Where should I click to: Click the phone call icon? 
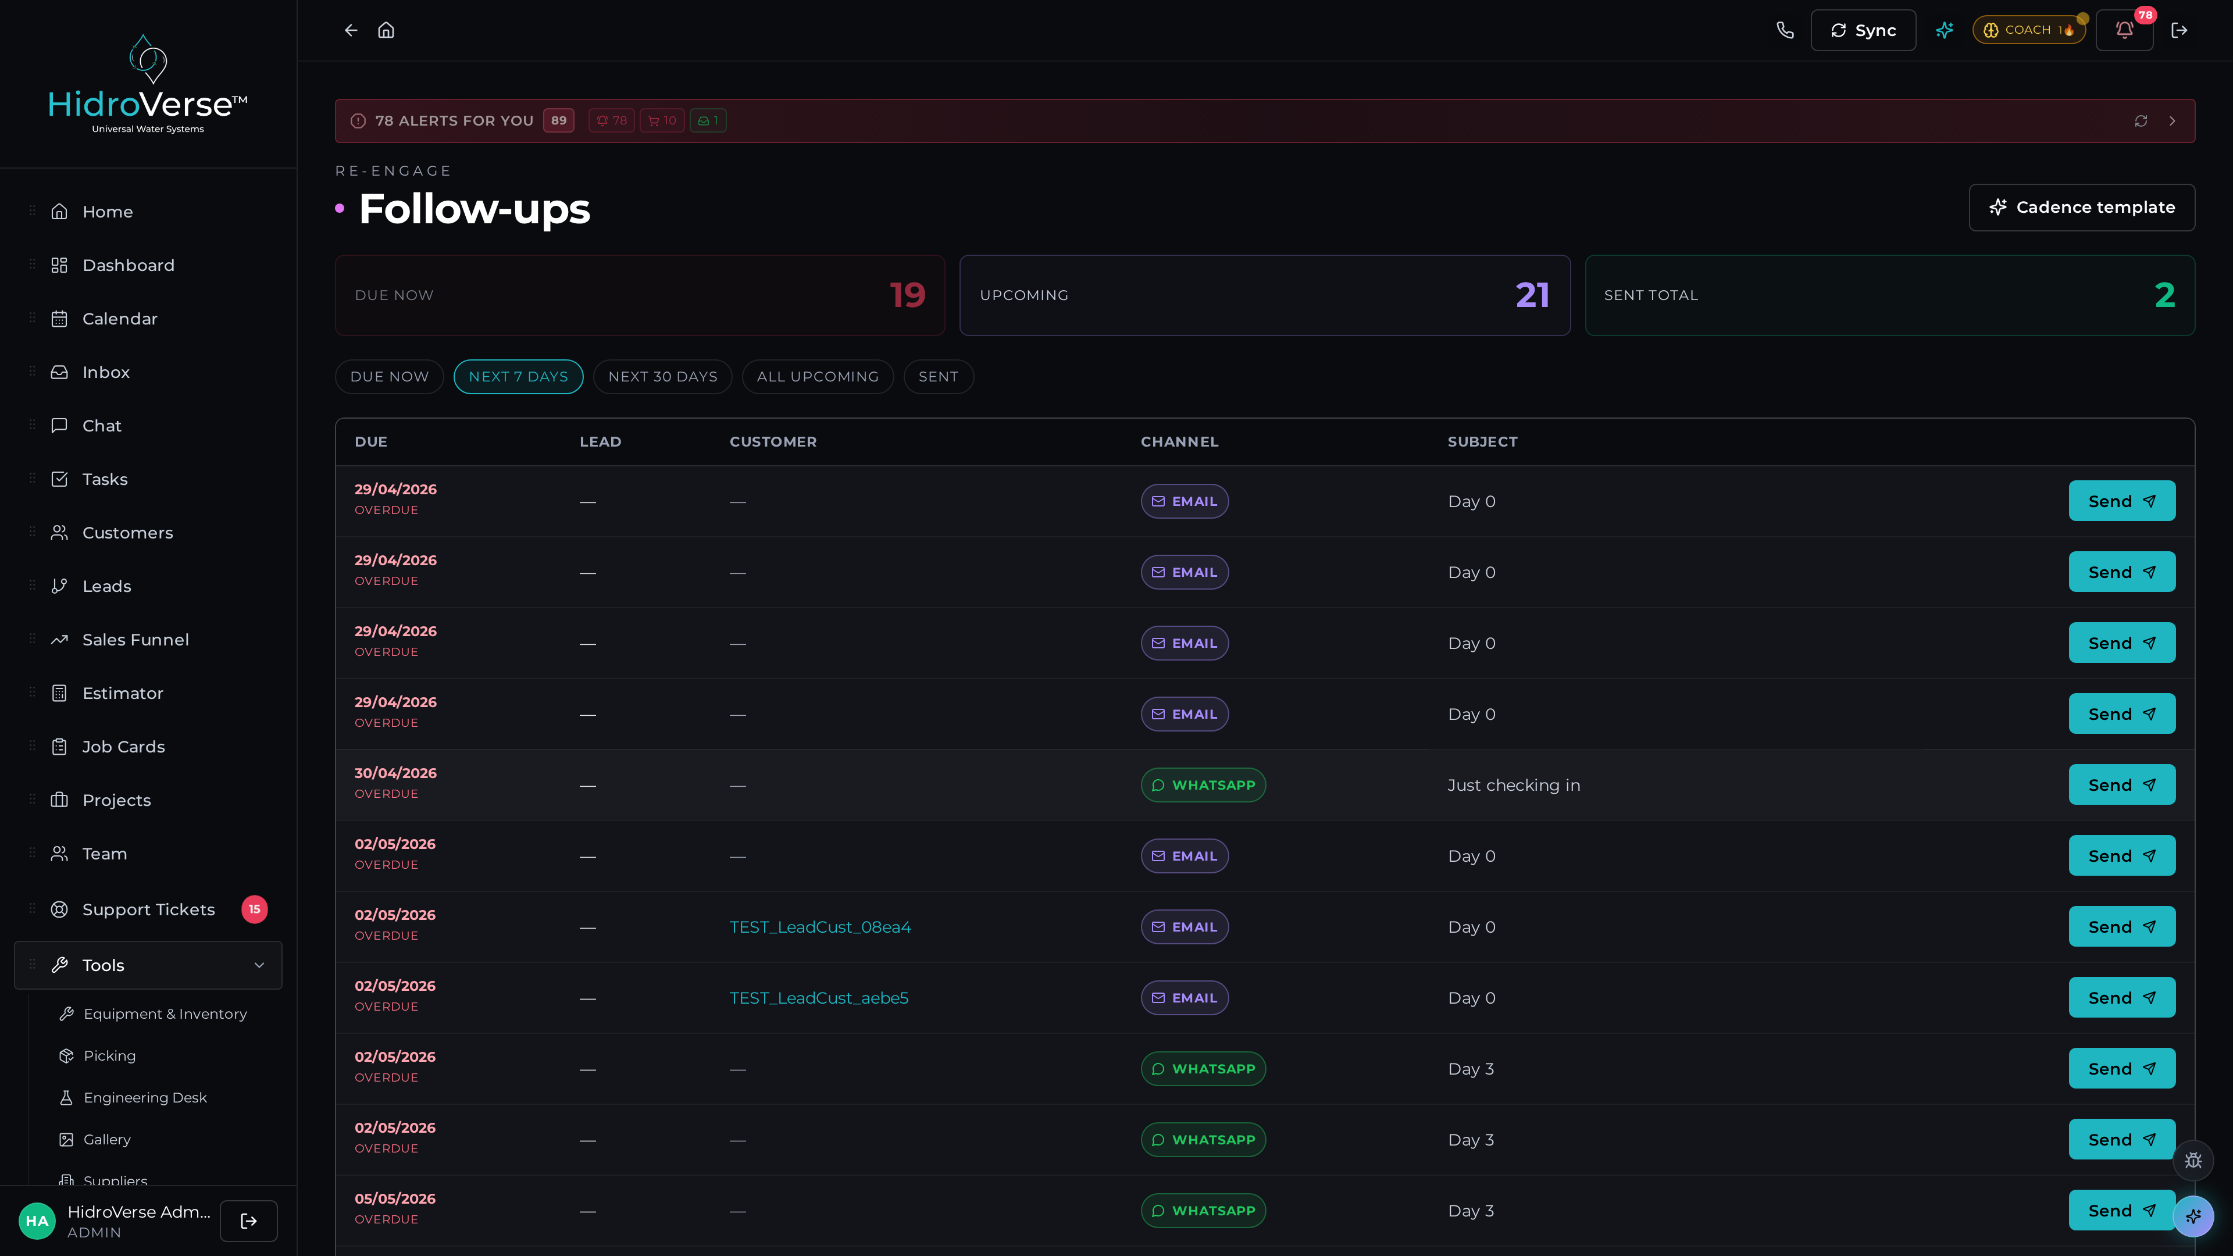tap(1785, 30)
